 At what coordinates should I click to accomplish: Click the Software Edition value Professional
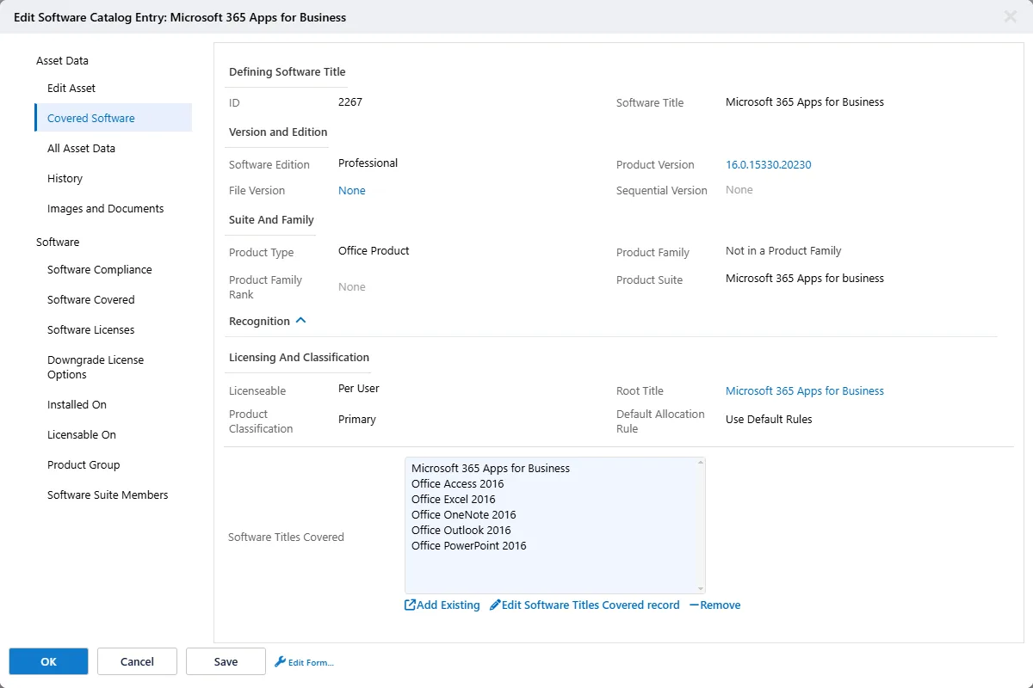368,163
